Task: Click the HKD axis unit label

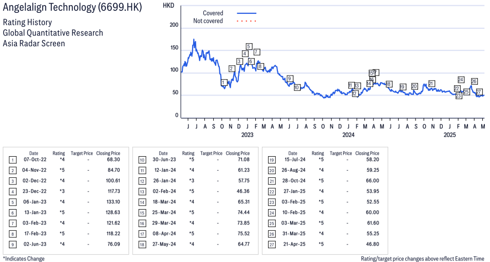Action: point(168,6)
